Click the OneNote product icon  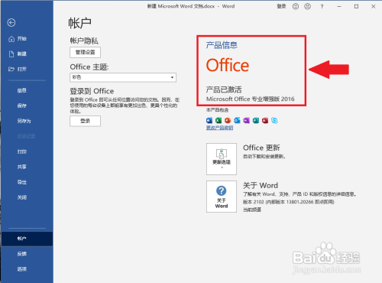click(x=246, y=120)
